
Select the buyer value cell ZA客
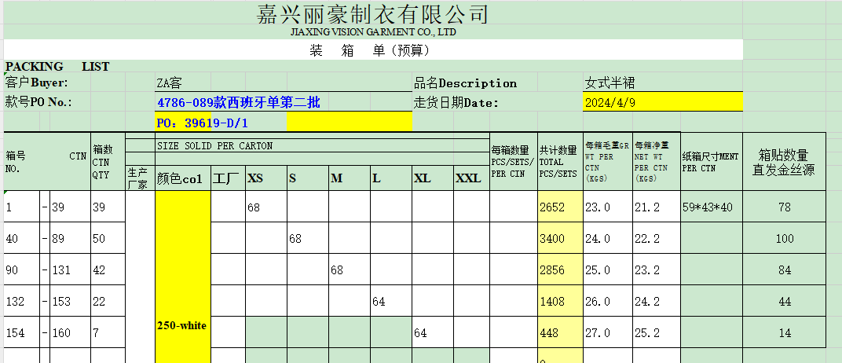(170, 83)
